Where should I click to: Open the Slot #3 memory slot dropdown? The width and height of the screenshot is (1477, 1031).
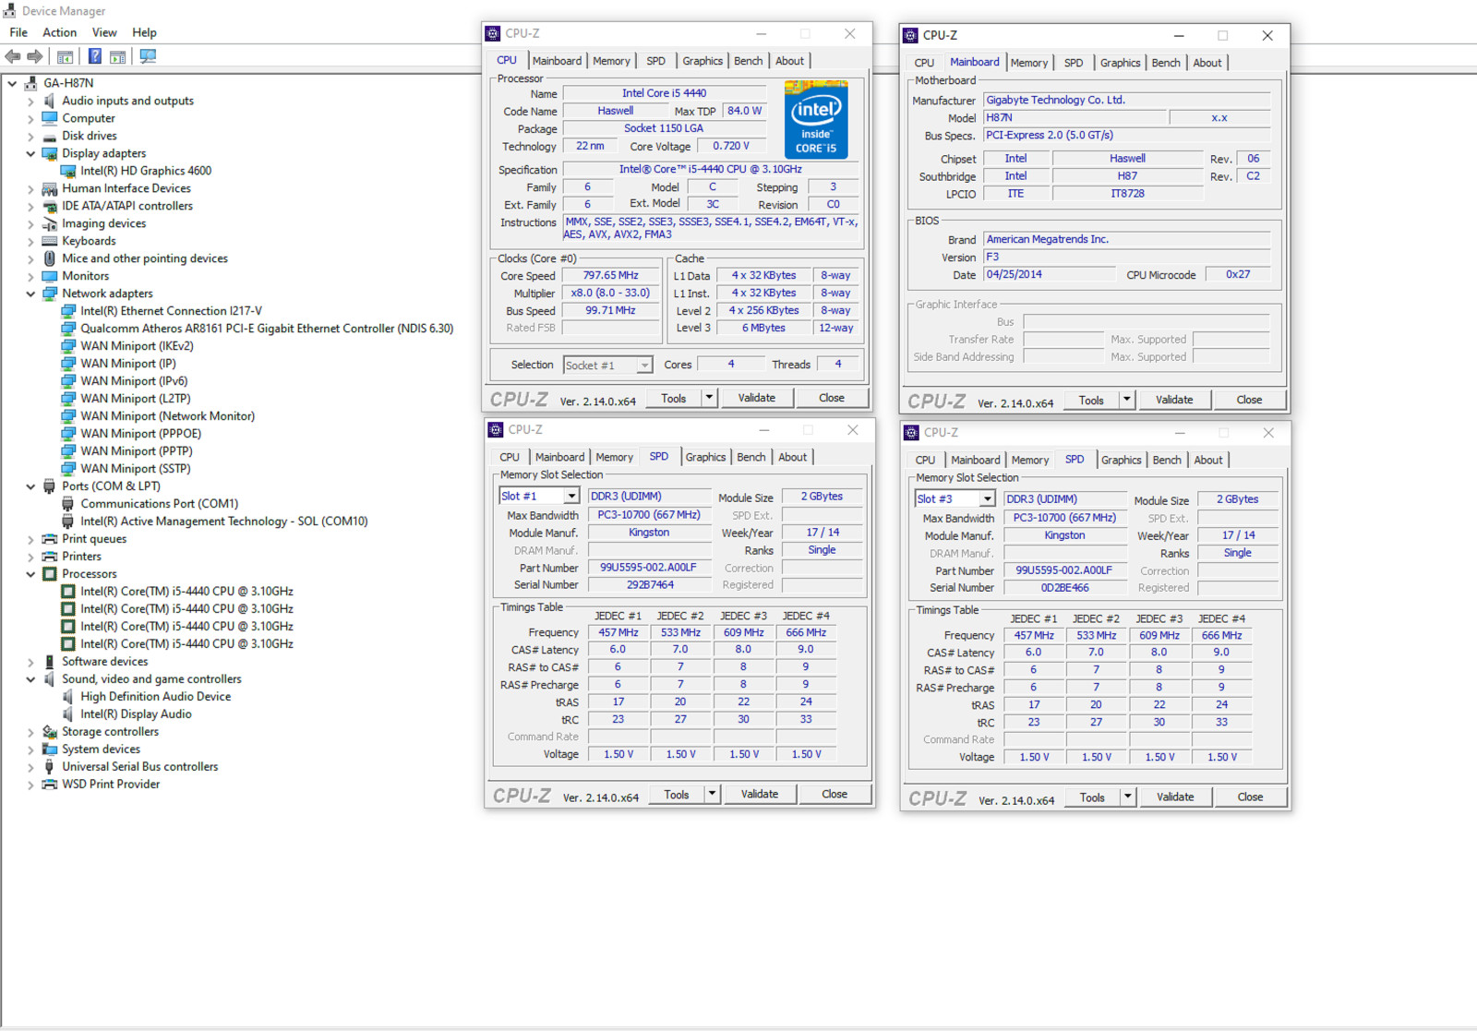pyautogui.click(x=987, y=499)
